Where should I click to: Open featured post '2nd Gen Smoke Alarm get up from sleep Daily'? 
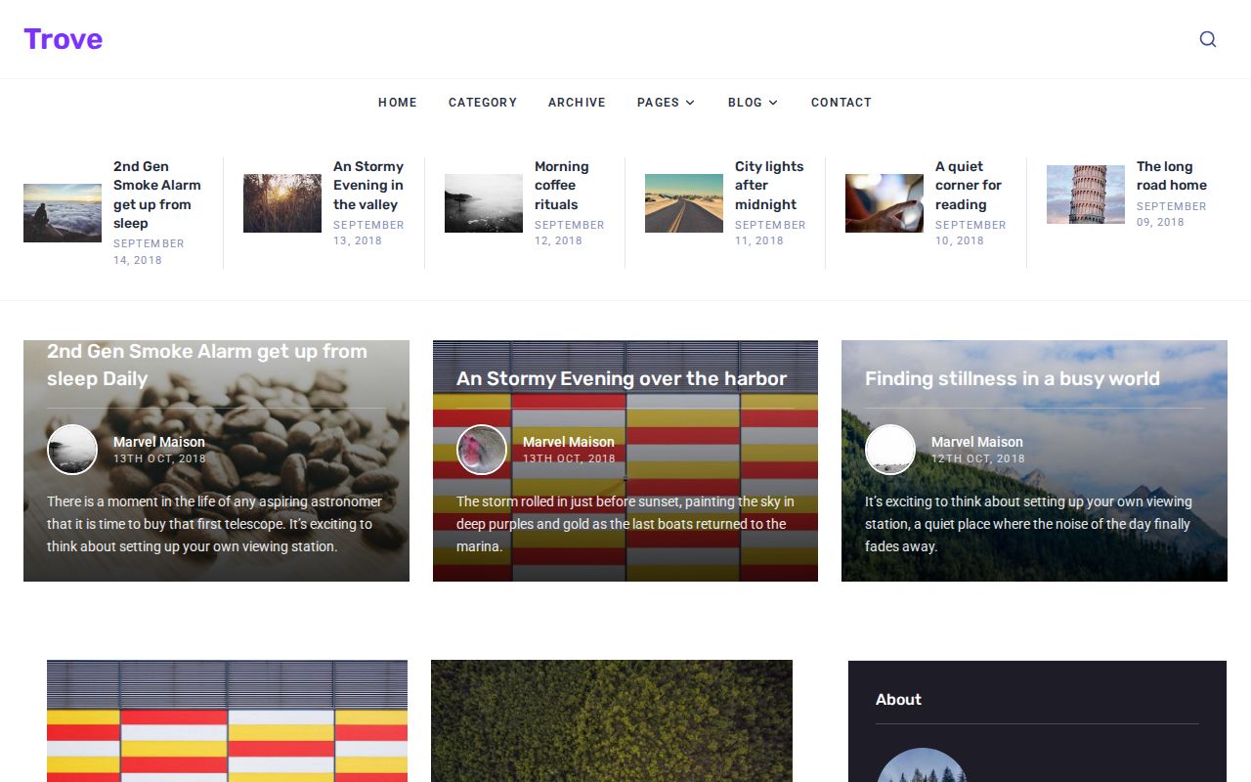207,365
